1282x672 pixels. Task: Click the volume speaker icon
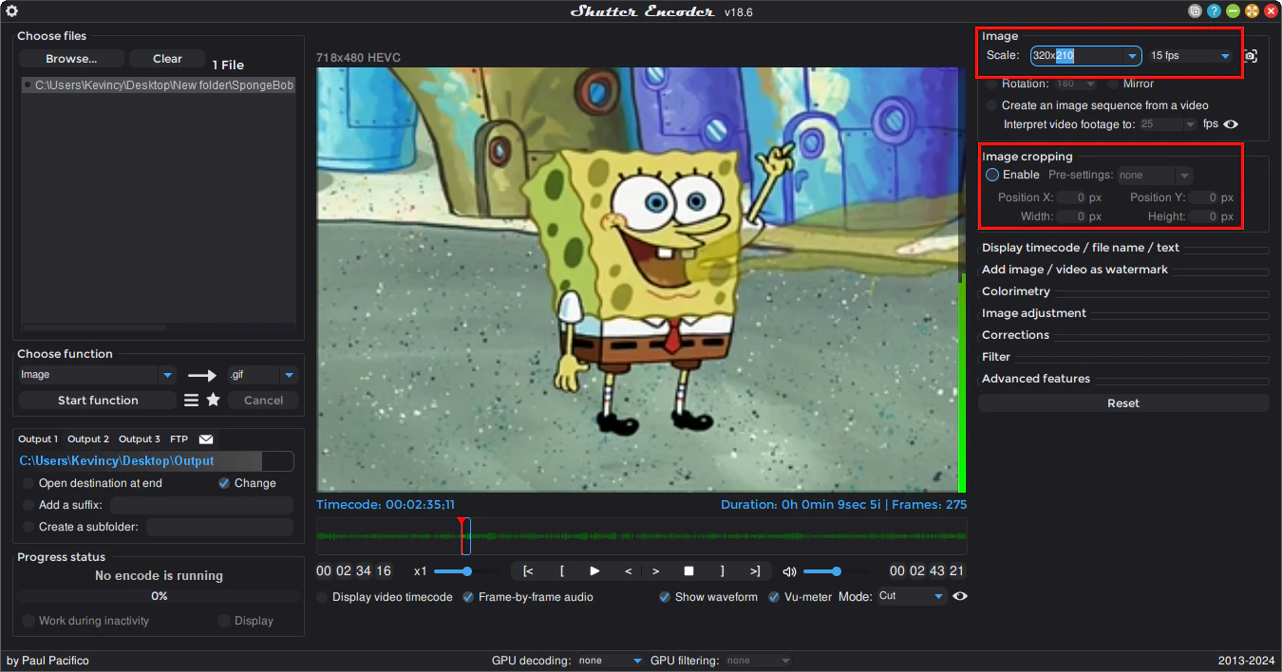click(x=789, y=571)
